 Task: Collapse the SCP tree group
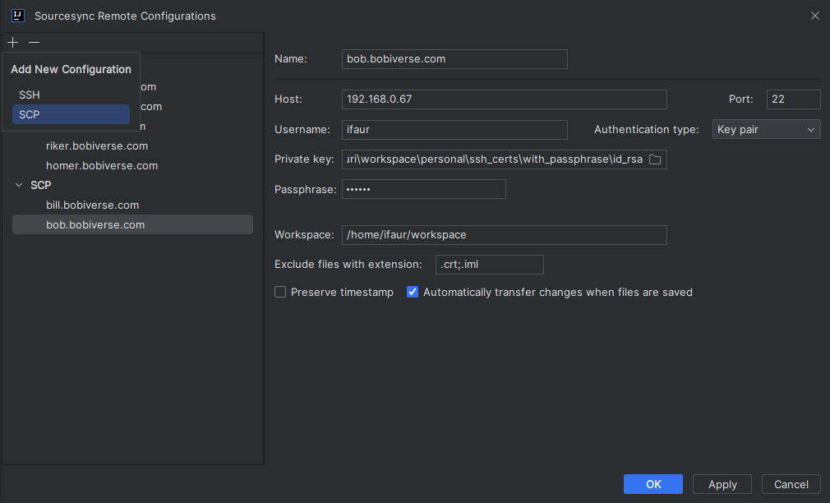[x=19, y=185]
